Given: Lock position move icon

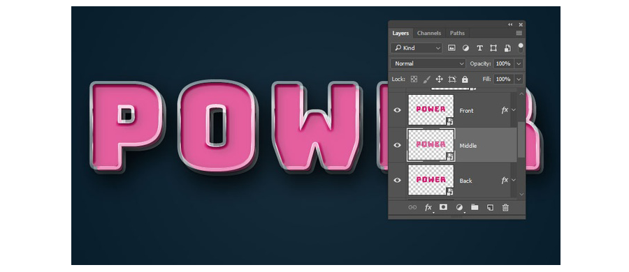Looking at the screenshot, I should pyautogui.click(x=440, y=80).
